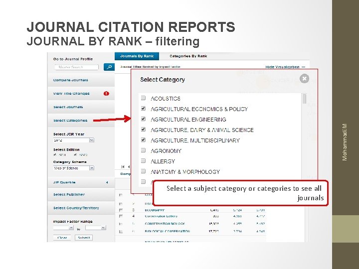Click Hide Visualization link
Viewport: 359px width, 269px height.
(285, 67)
